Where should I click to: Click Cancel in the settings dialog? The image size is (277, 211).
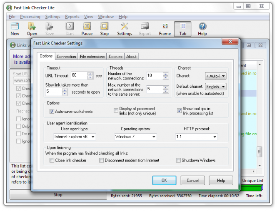192,180
